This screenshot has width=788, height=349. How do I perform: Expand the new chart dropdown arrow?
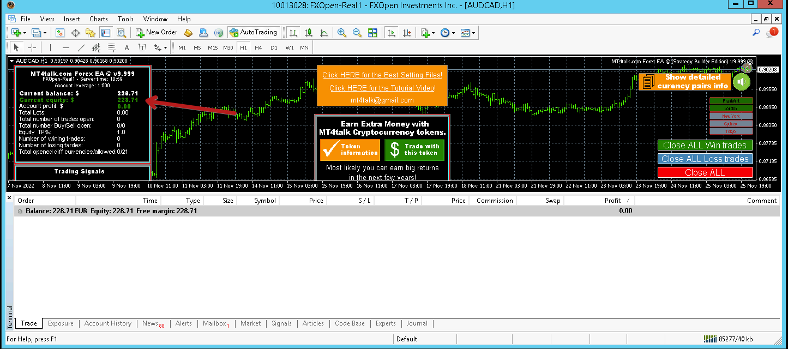25,33
